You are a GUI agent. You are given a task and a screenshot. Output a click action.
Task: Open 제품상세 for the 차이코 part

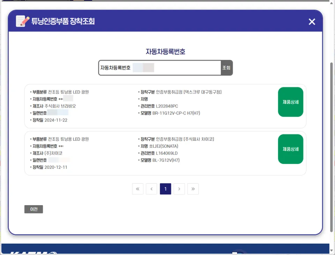pyautogui.click(x=290, y=149)
